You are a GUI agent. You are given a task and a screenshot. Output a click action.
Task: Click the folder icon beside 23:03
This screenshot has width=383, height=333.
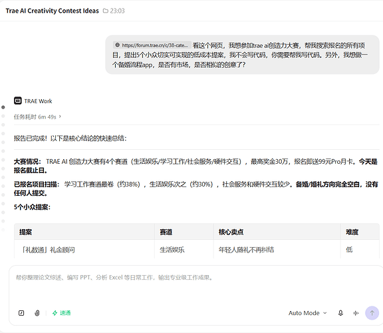pyautogui.click(x=106, y=11)
